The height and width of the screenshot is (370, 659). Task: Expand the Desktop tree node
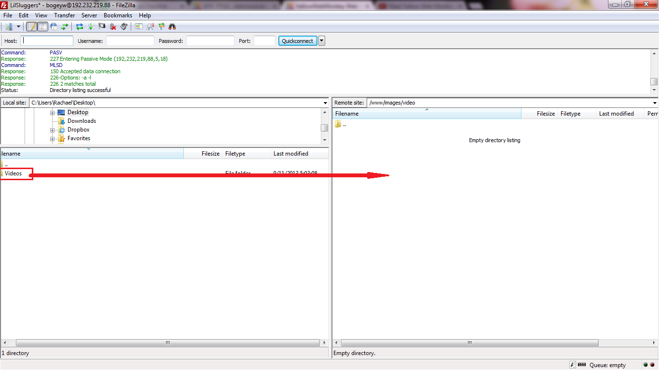click(52, 113)
